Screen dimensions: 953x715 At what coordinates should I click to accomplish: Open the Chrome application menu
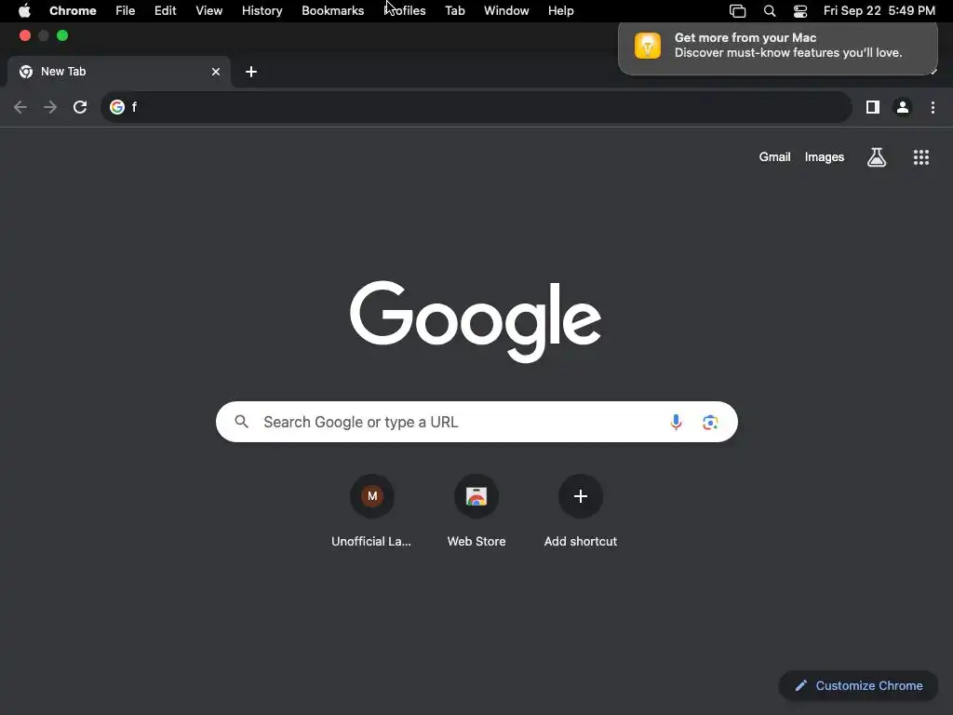pyautogui.click(x=73, y=11)
